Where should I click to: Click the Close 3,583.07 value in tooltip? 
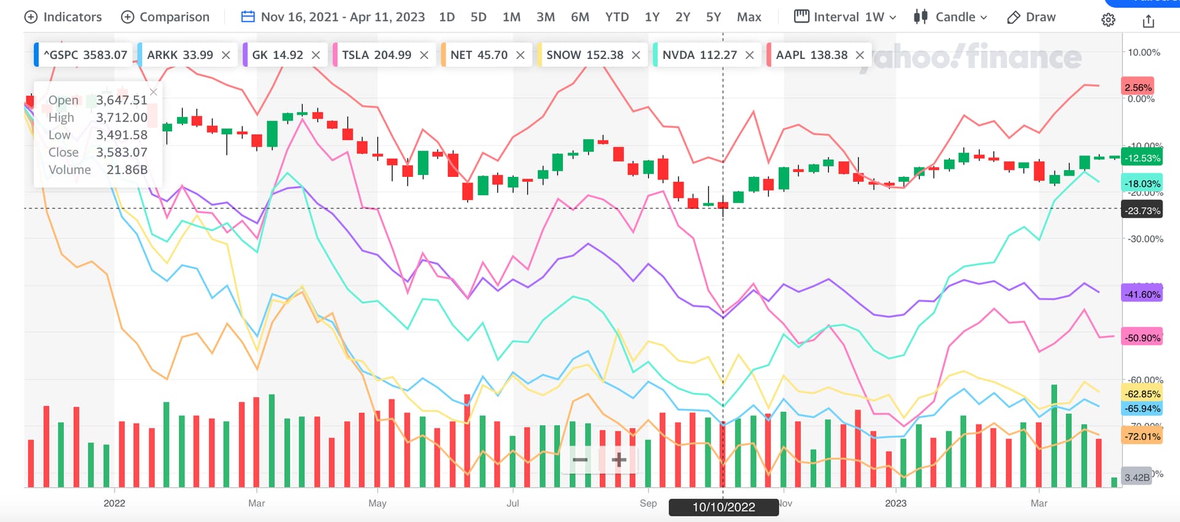coord(122,152)
